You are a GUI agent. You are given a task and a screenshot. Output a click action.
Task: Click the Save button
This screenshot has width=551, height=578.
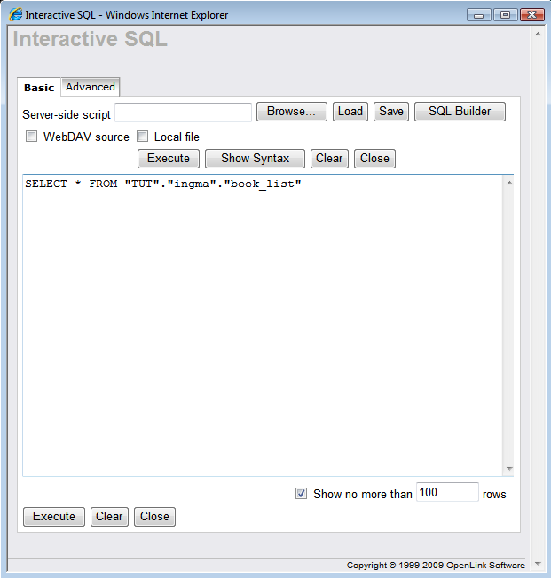[390, 112]
